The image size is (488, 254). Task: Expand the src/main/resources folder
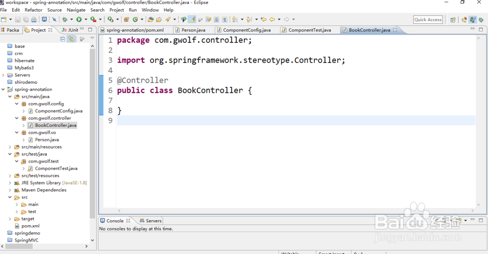[10, 147]
